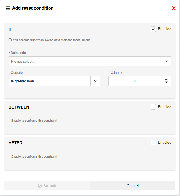Click the AFTER section header
Screen dimensions: 180x196
15,143
